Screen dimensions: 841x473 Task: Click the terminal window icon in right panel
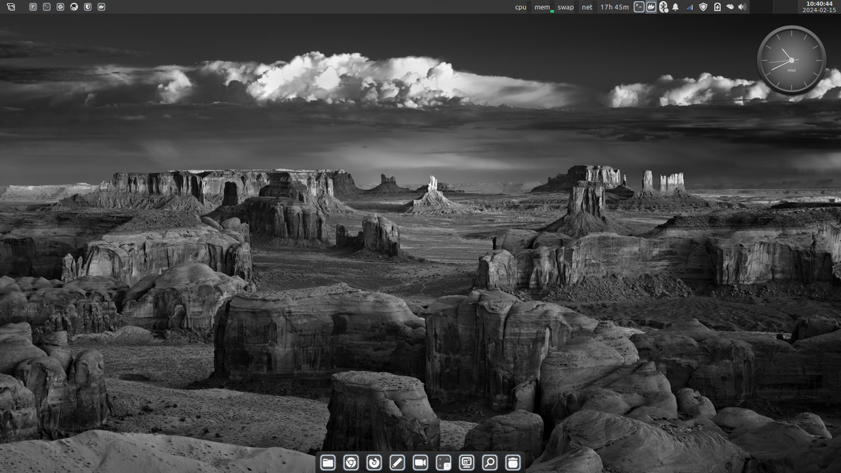coord(639,7)
